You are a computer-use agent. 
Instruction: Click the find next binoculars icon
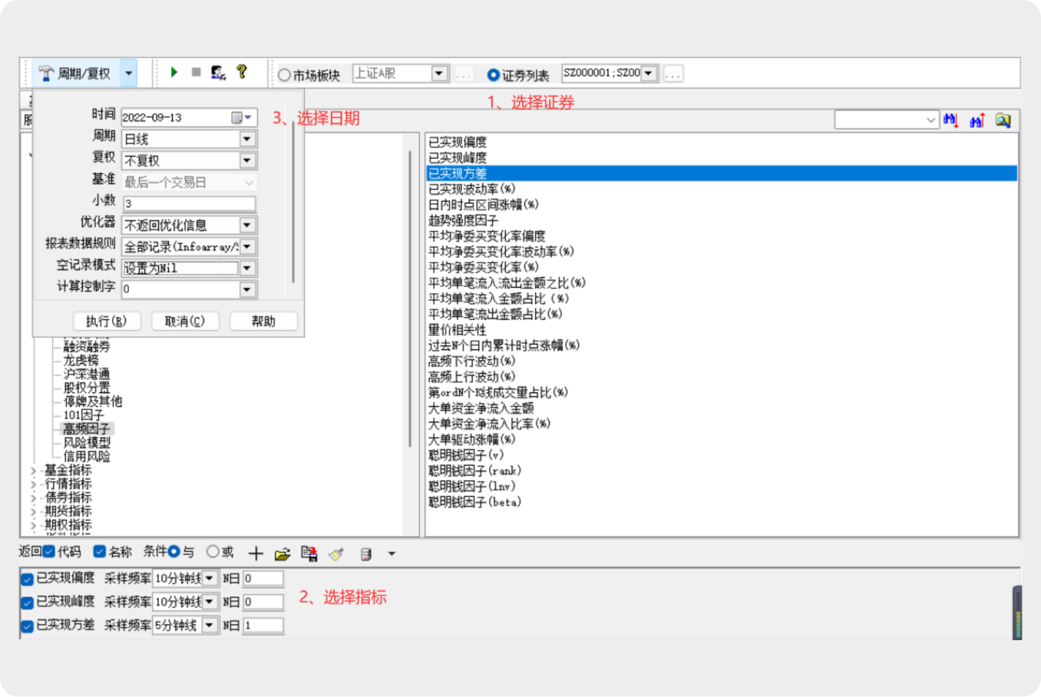951,121
